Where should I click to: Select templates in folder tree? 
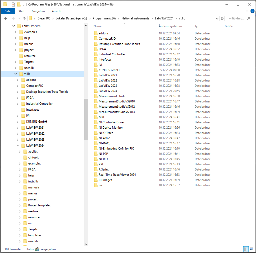34,235
